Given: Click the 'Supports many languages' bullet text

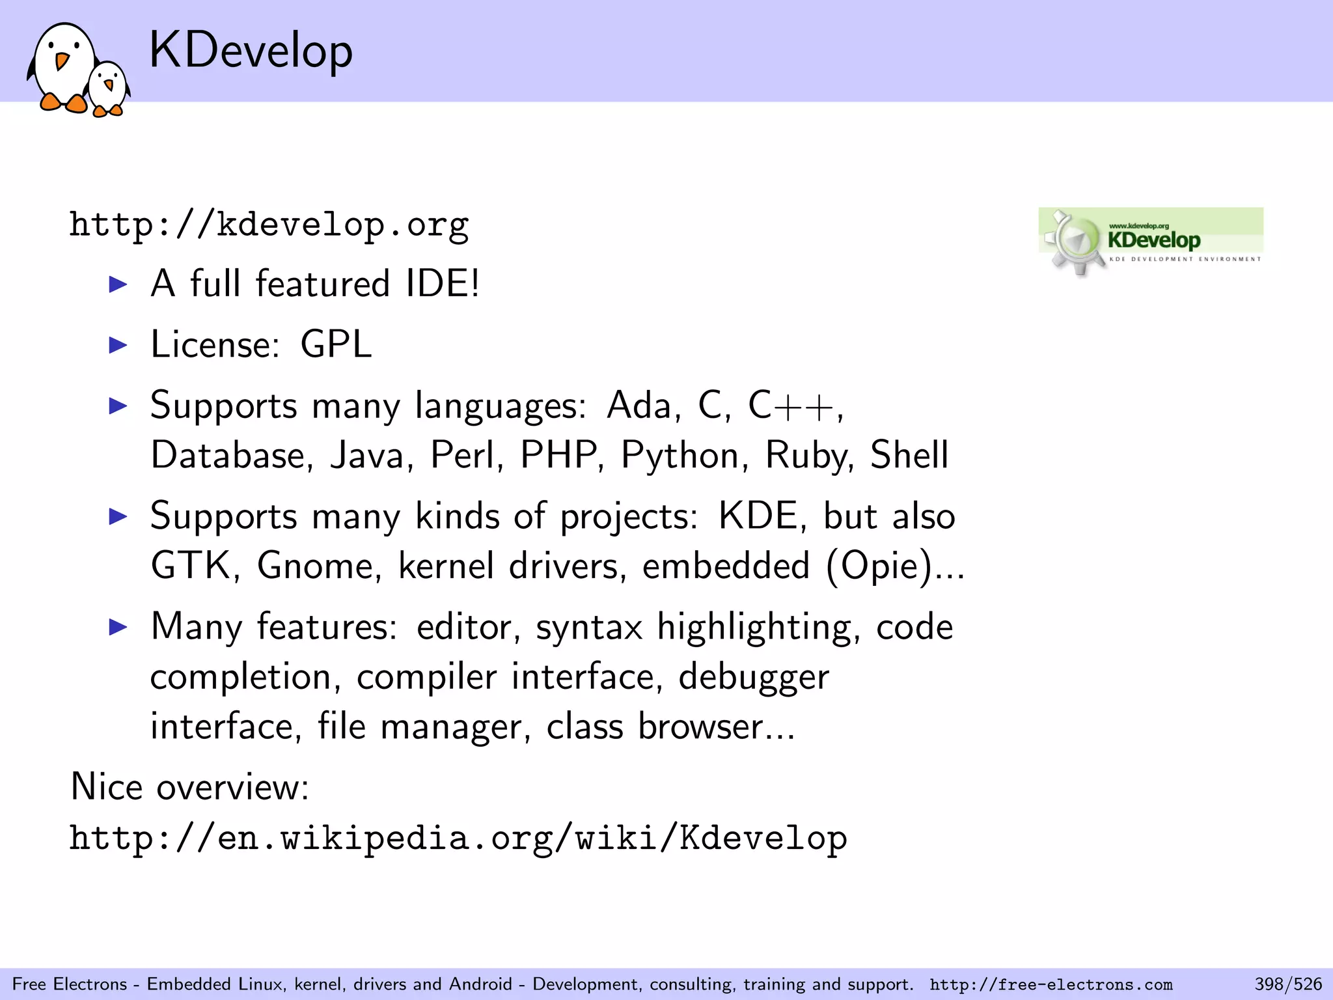Looking at the screenshot, I should tap(497, 406).
